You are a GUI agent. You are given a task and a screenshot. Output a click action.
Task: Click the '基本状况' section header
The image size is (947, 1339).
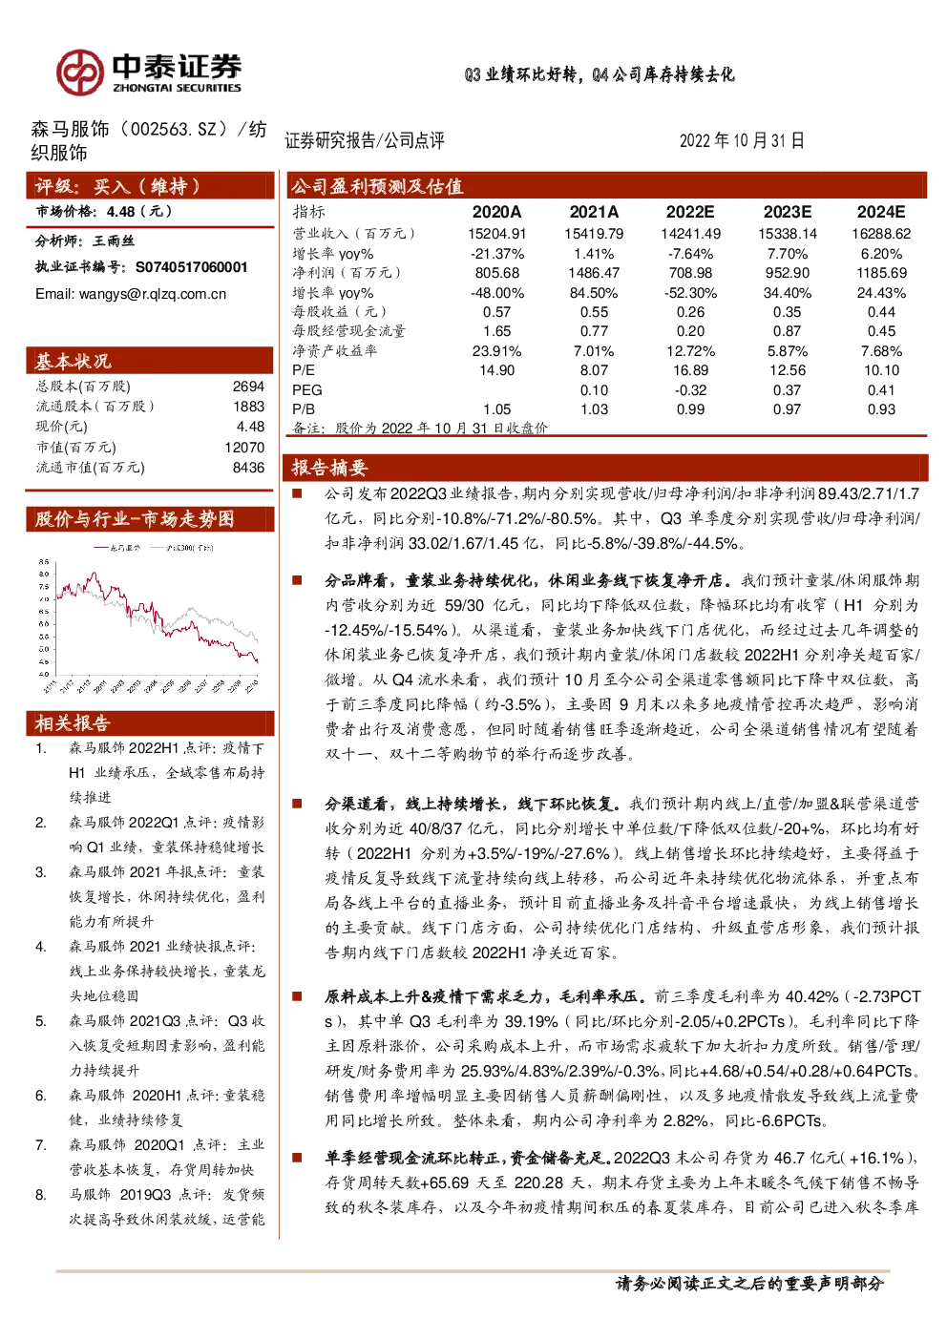click(150, 361)
